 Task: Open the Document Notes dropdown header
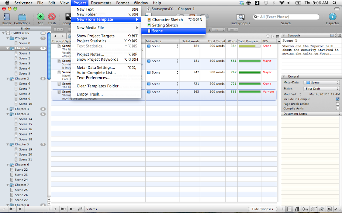(311, 114)
